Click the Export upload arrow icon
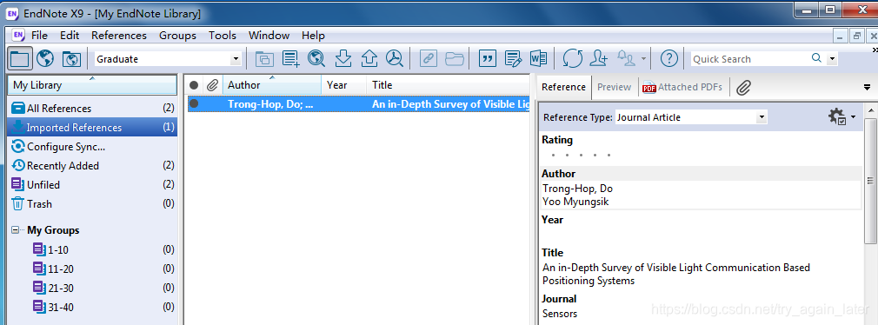878x325 pixels. pos(369,58)
